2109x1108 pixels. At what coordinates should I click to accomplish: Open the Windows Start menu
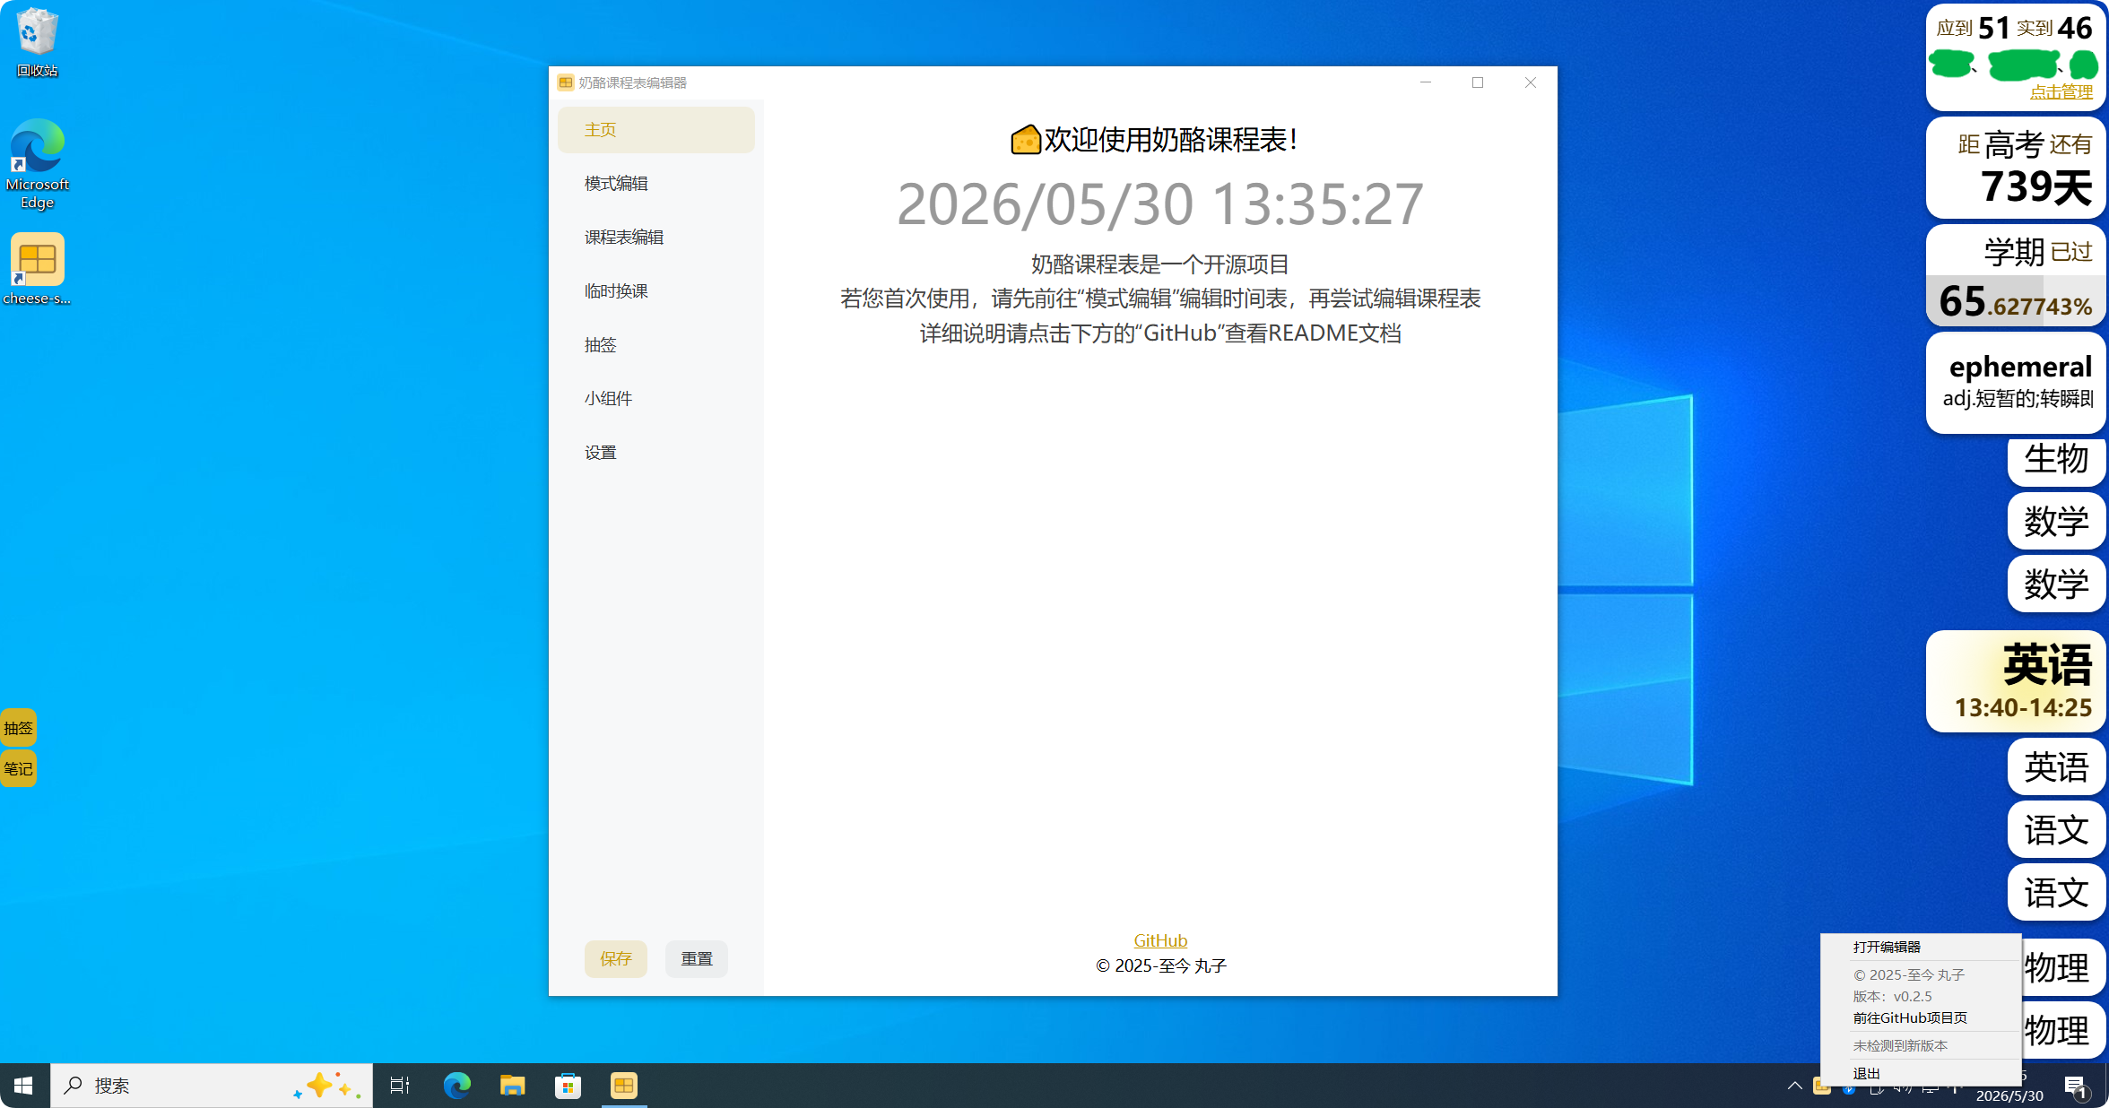coord(24,1086)
